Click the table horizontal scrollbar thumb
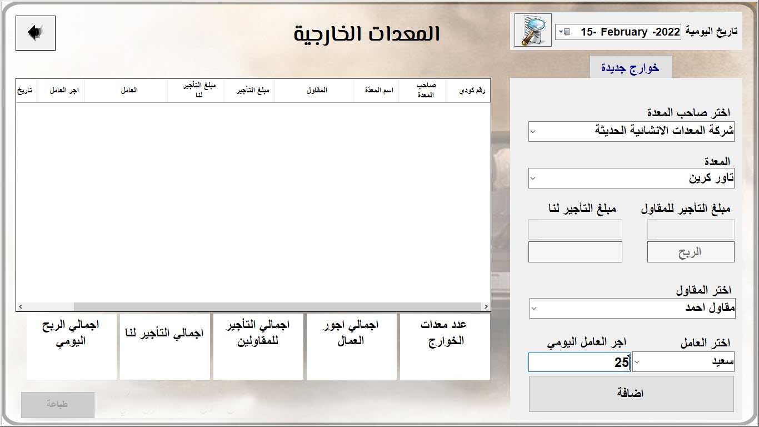 pos(277,306)
